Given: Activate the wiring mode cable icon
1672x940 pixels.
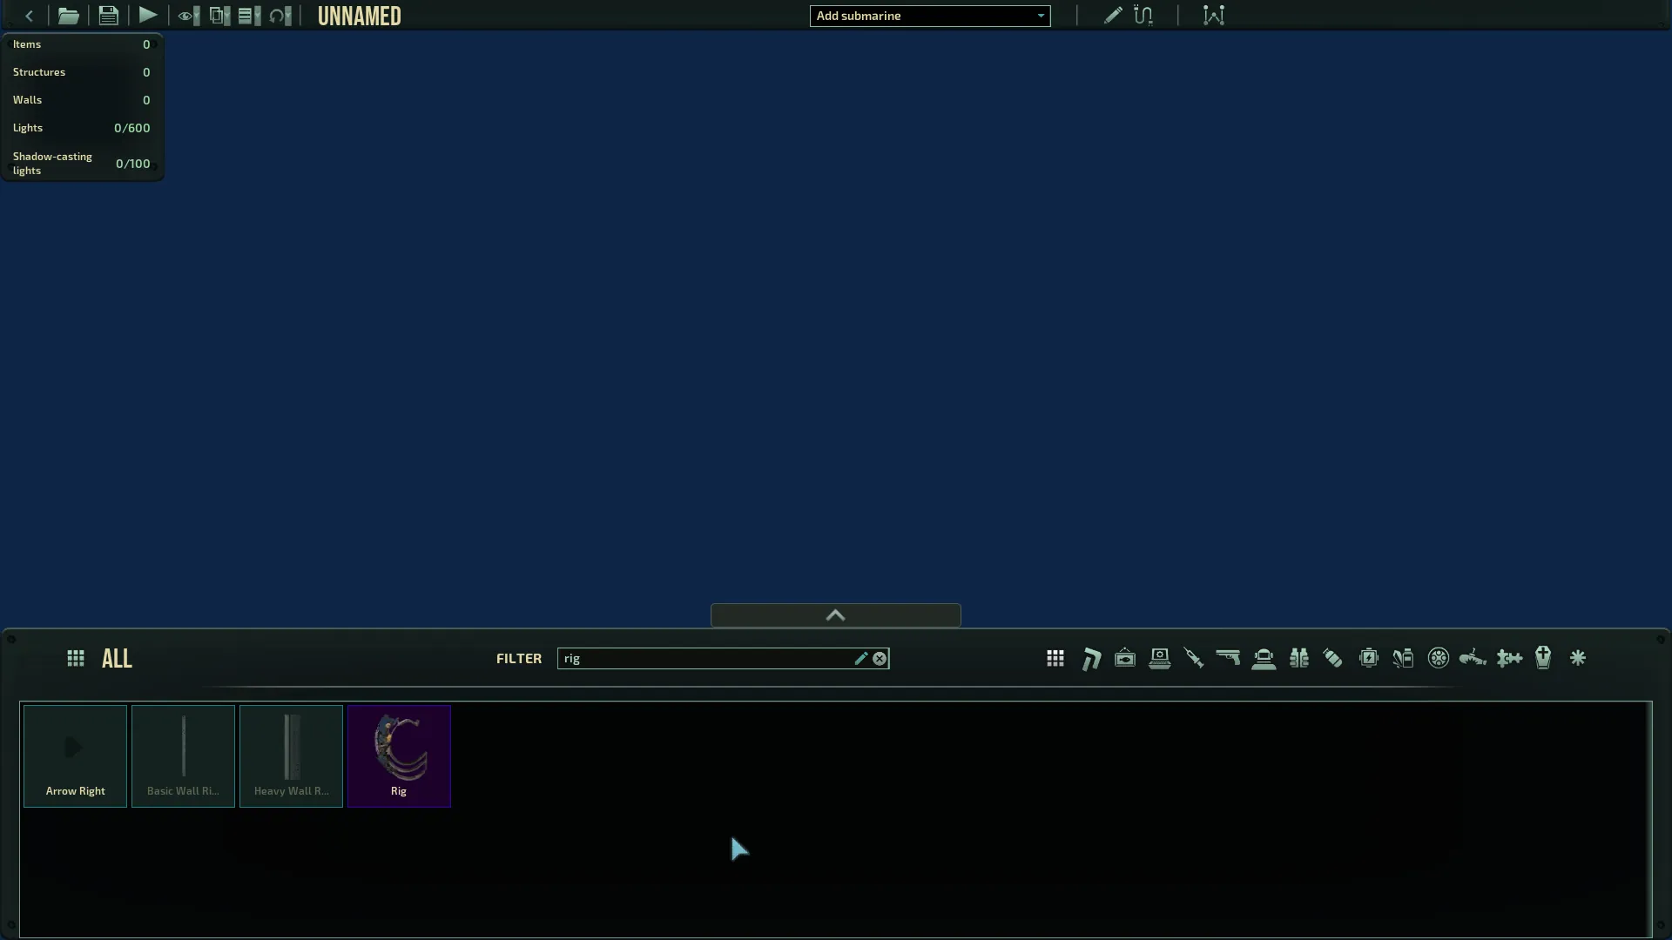Looking at the screenshot, I should (1143, 16).
